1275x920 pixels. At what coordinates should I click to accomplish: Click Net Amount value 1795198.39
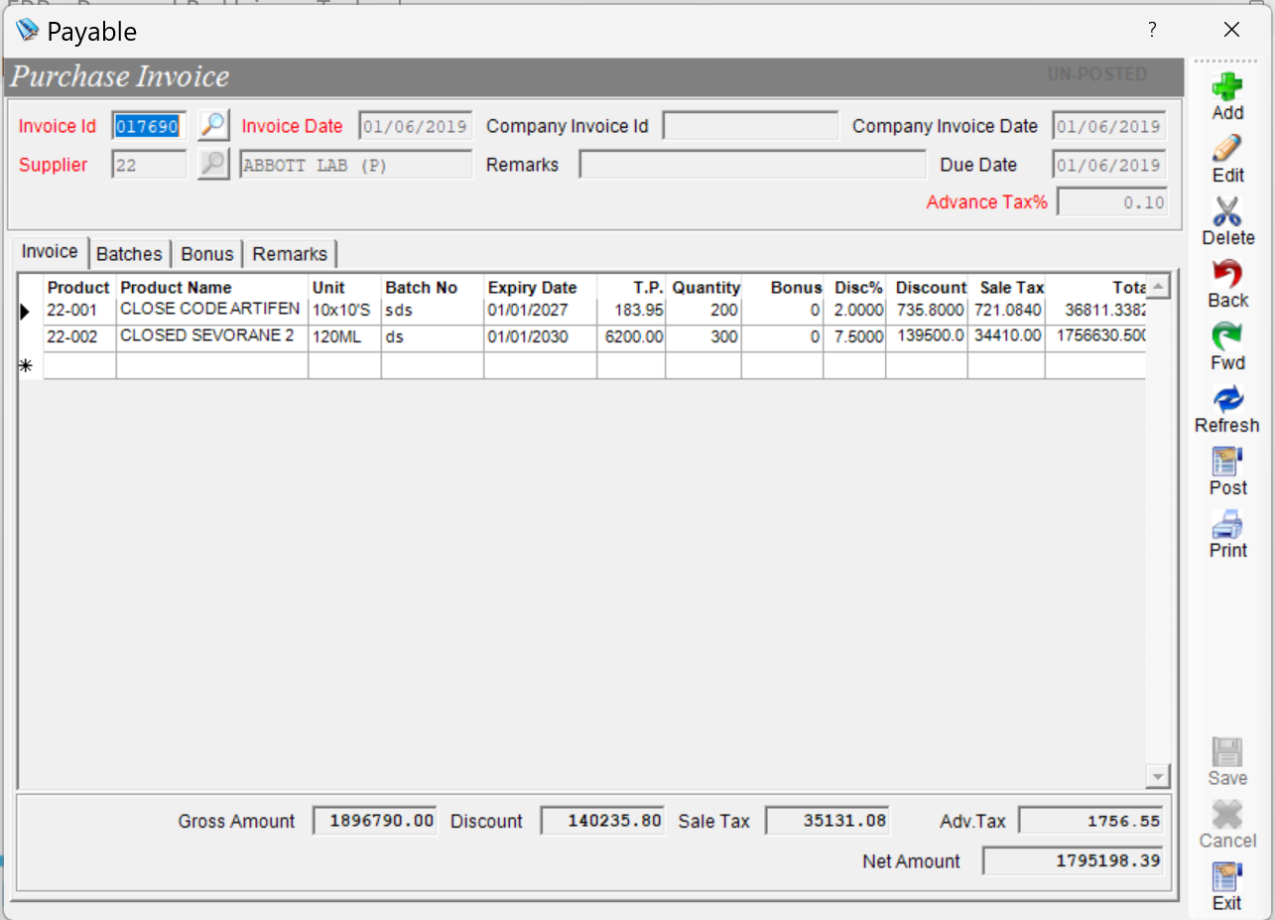pos(1073,860)
